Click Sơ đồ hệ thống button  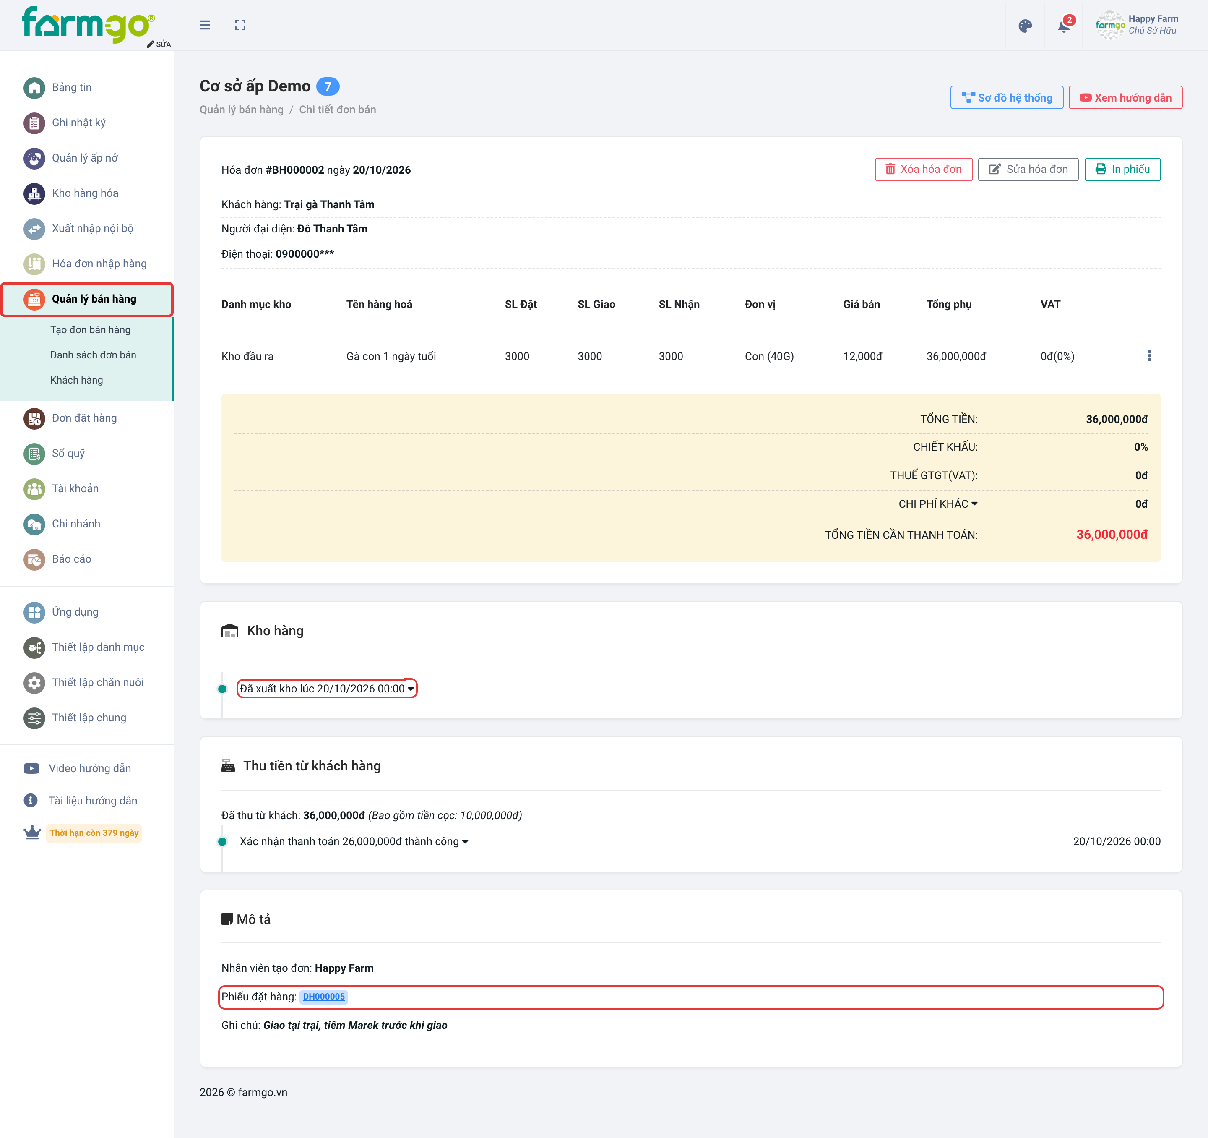(x=1007, y=98)
